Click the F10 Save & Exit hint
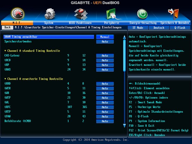This screenshot has width=192, height=144. [141, 126]
